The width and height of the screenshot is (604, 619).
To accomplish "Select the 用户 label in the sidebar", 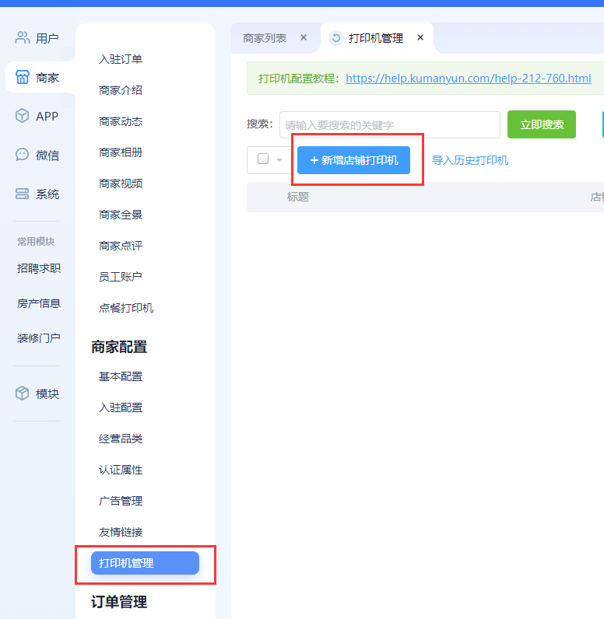I will pyautogui.click(x=47, y=38).
